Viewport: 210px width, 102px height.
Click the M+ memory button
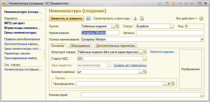point(186,3)
